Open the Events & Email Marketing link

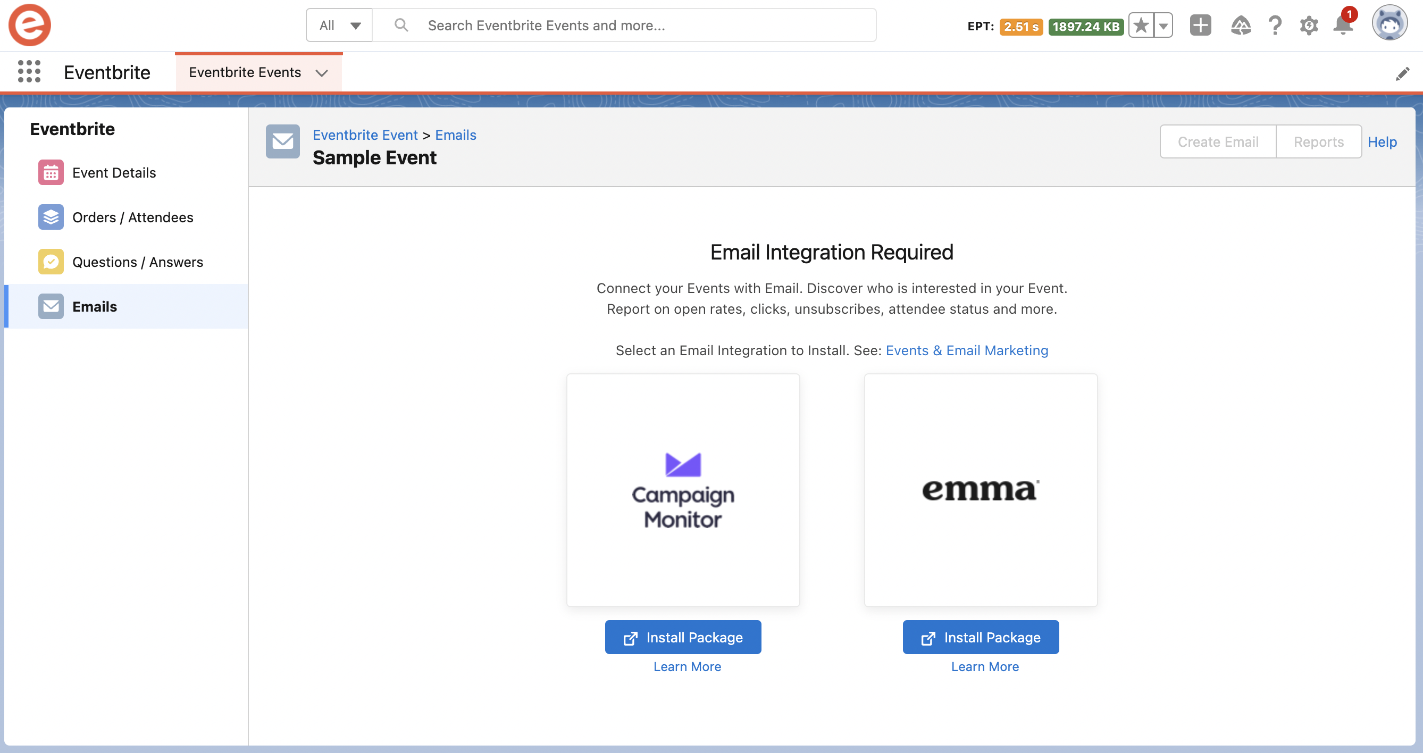coord(966,350)
